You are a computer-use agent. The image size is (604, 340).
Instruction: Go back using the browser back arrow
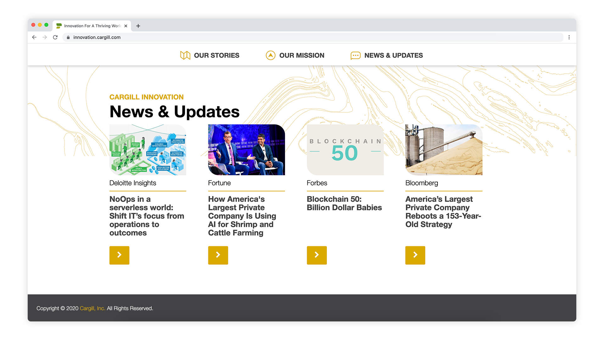[x=34, y=37]
